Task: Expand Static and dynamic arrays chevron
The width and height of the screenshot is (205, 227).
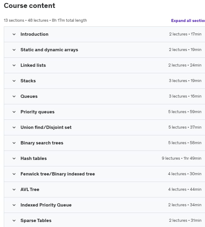Action: point(14,50)
